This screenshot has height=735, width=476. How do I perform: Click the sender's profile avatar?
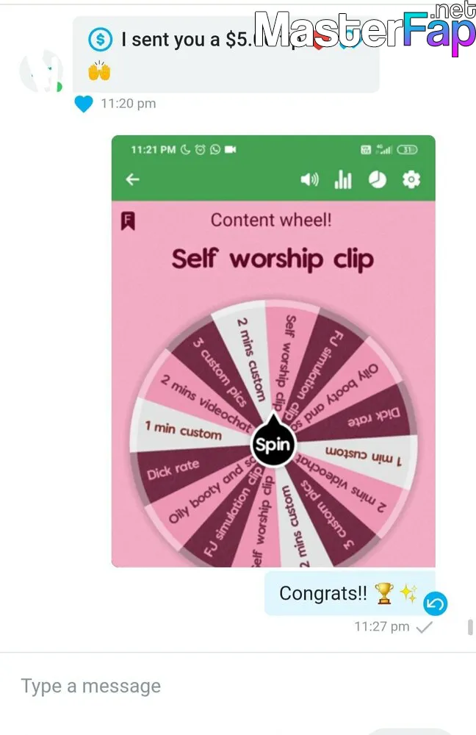pos(41,71)
